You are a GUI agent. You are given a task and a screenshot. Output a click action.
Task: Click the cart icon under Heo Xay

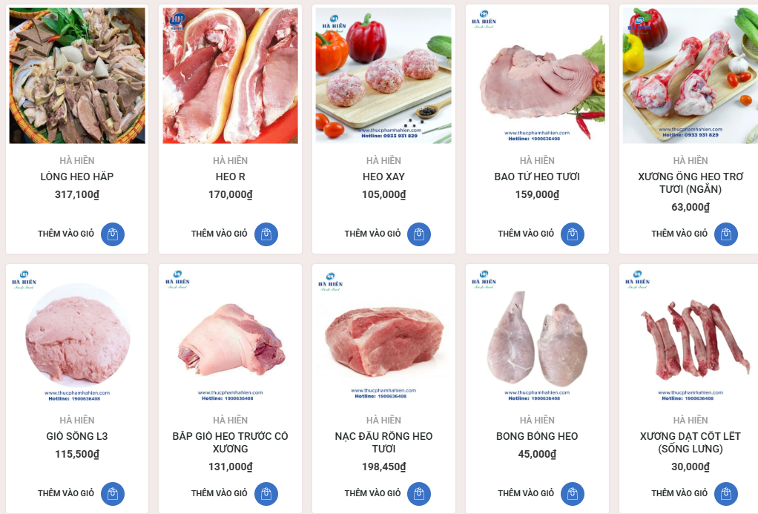click(419, 234)
